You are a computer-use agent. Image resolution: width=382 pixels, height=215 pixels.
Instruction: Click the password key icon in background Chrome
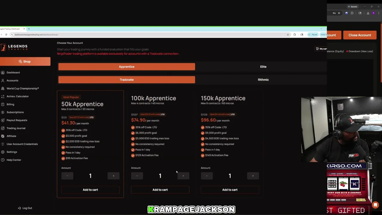click(x=334, y=13)
